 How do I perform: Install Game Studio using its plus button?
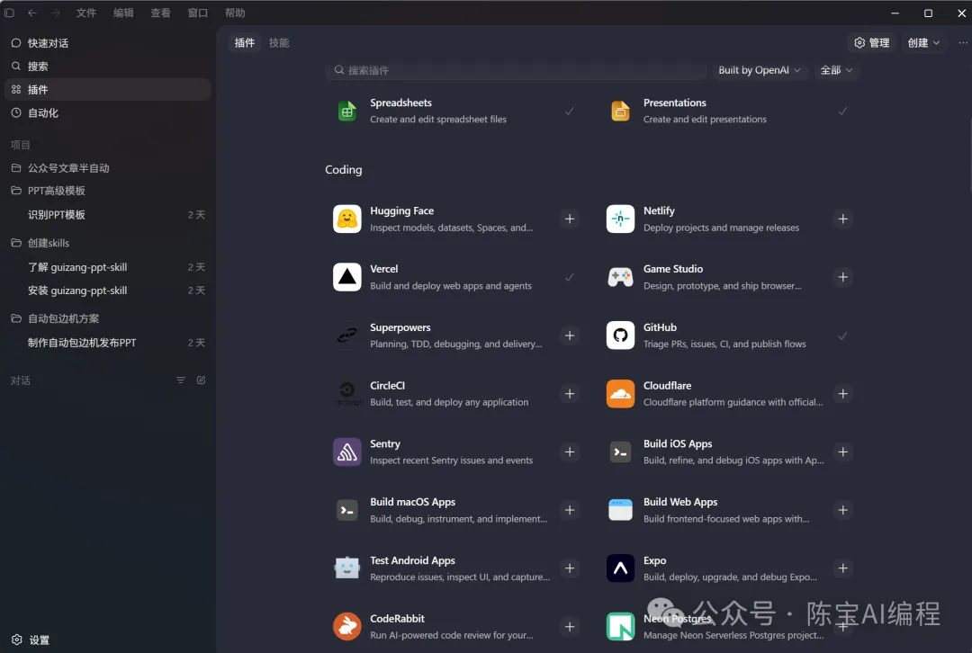[842, 277]
